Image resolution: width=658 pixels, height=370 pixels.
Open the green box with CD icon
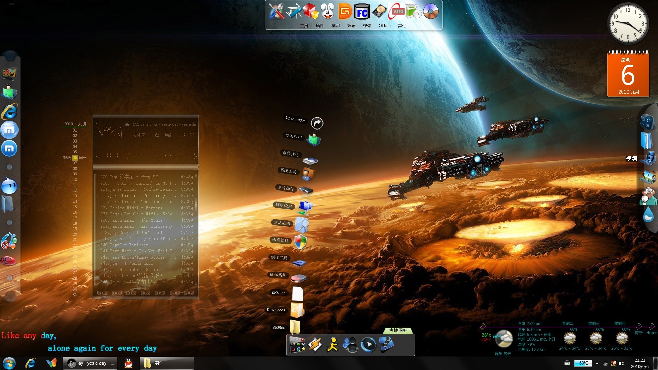pyautogui.click(x=414, y=11)
